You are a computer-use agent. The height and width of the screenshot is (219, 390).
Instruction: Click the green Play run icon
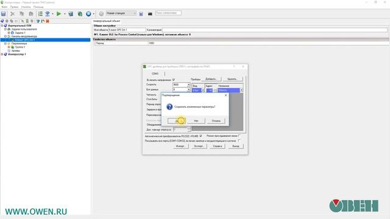point(58,14)
